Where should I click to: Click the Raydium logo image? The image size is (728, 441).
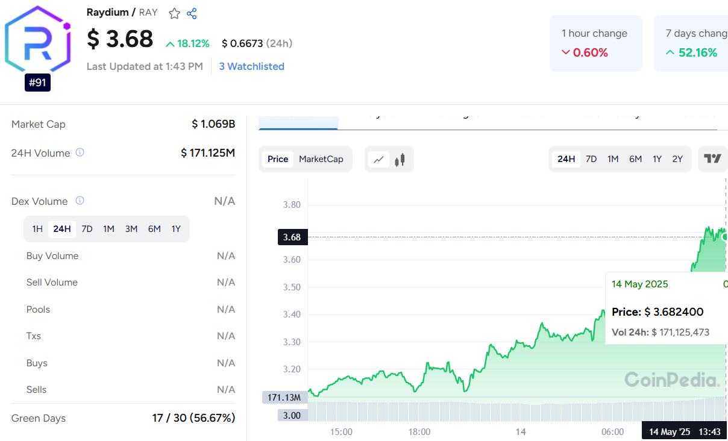pyautogui.click(x=37, y=40)
